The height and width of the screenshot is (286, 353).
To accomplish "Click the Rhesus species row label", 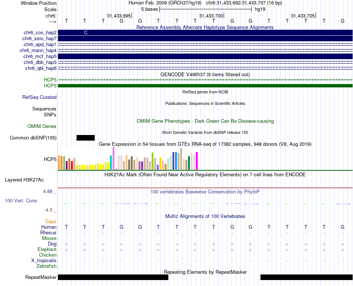I will (x=48, y=232).
